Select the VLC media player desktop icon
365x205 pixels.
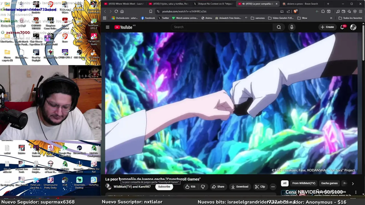[94, 56]
